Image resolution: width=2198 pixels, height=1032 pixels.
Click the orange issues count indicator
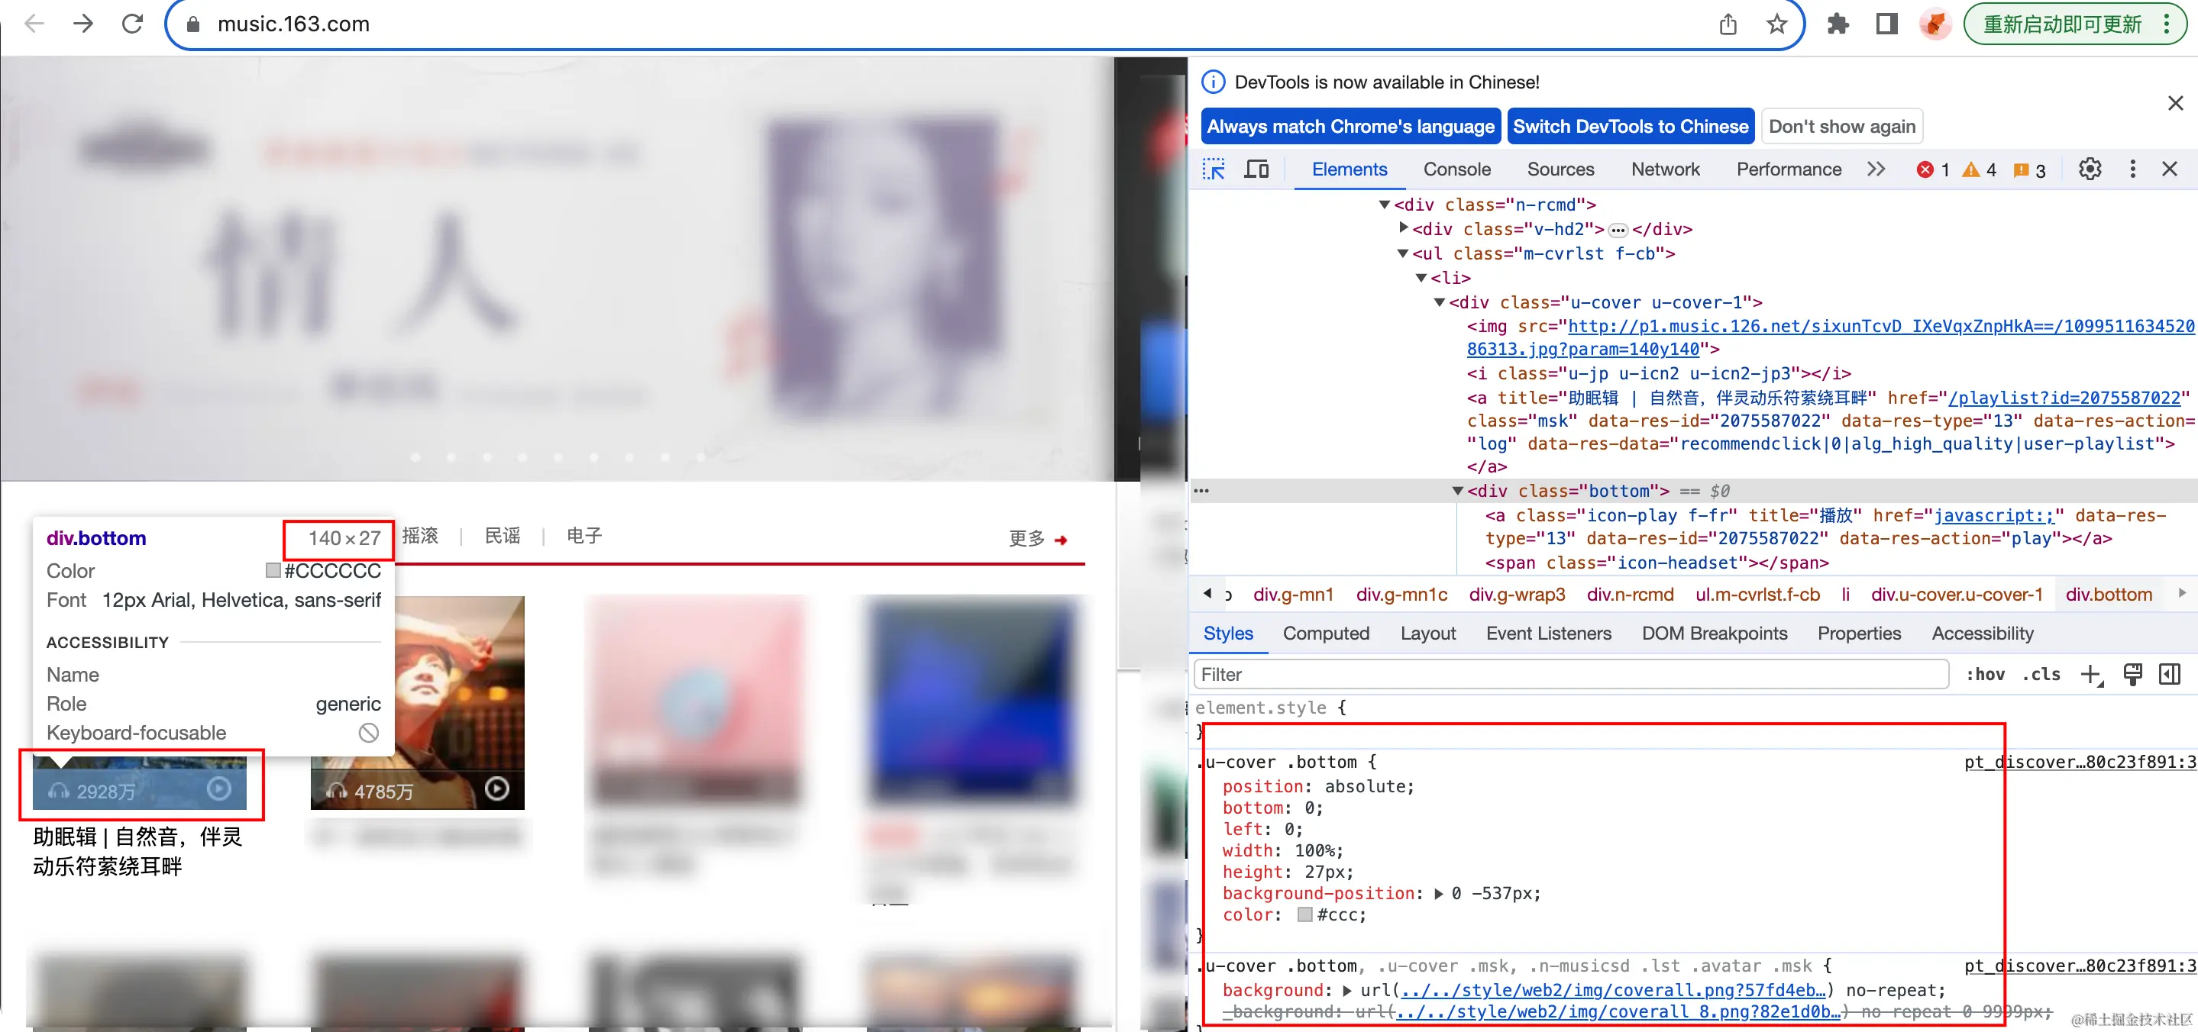2029,169
